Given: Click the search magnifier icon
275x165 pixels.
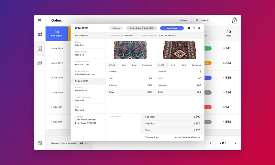Looking at the screenshot, I should (x=197, y=21).
